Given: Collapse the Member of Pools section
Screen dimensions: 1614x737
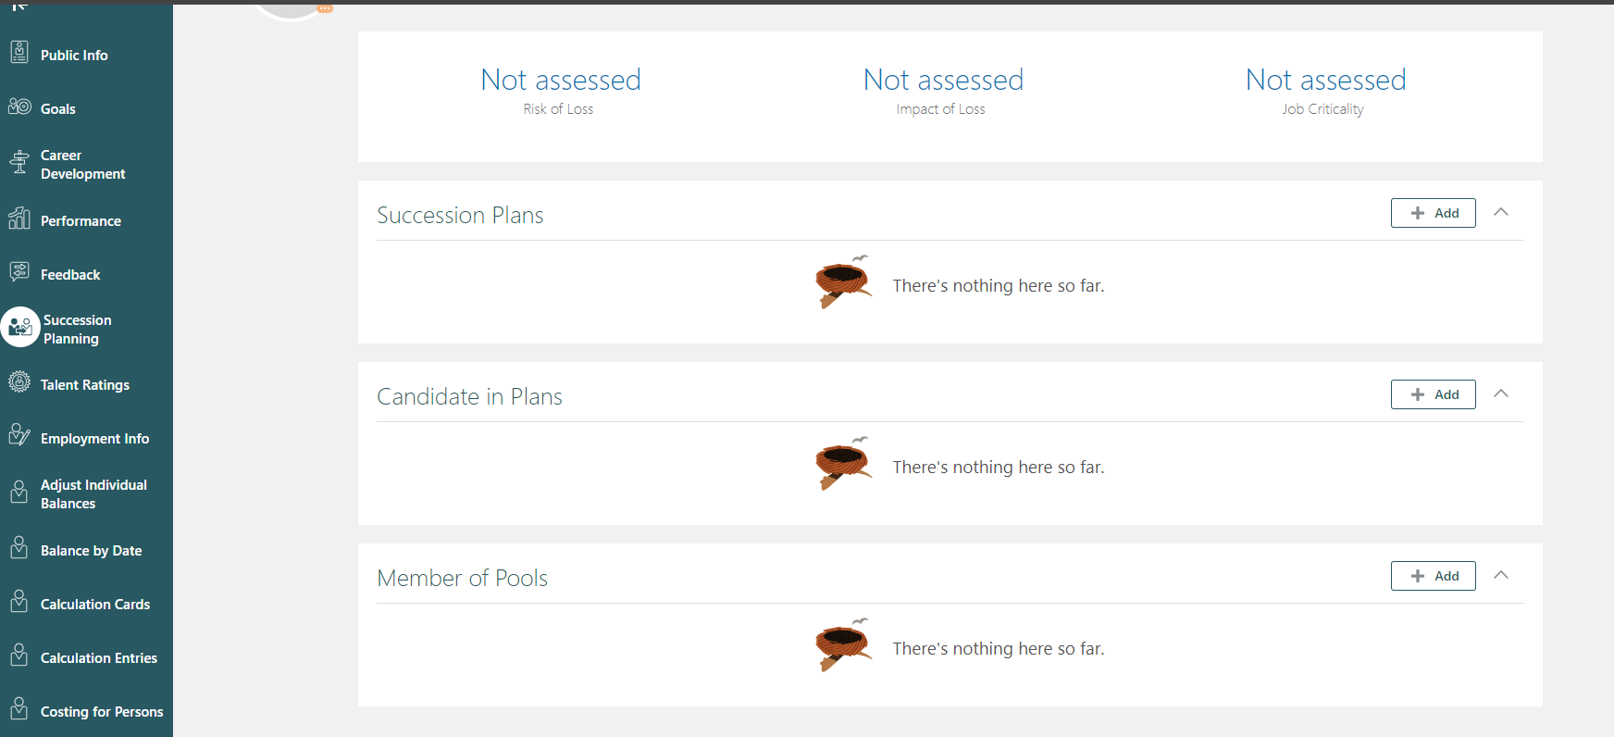Looking at the screenshot, I should click(x=1500, y=575).
